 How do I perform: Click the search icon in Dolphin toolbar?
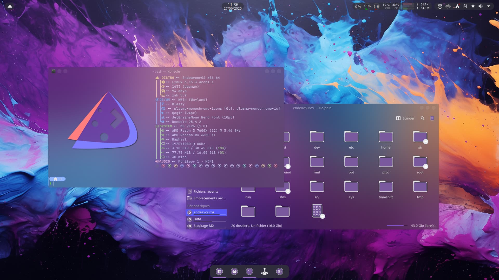pyautogui.click(x=423, y=118)
